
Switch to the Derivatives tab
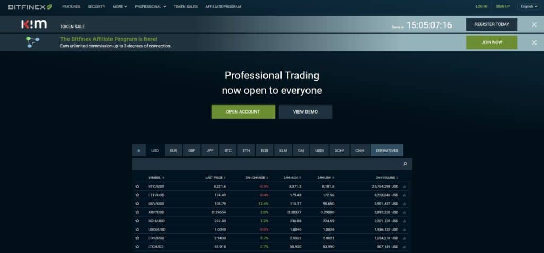click(x=387, y=151)
